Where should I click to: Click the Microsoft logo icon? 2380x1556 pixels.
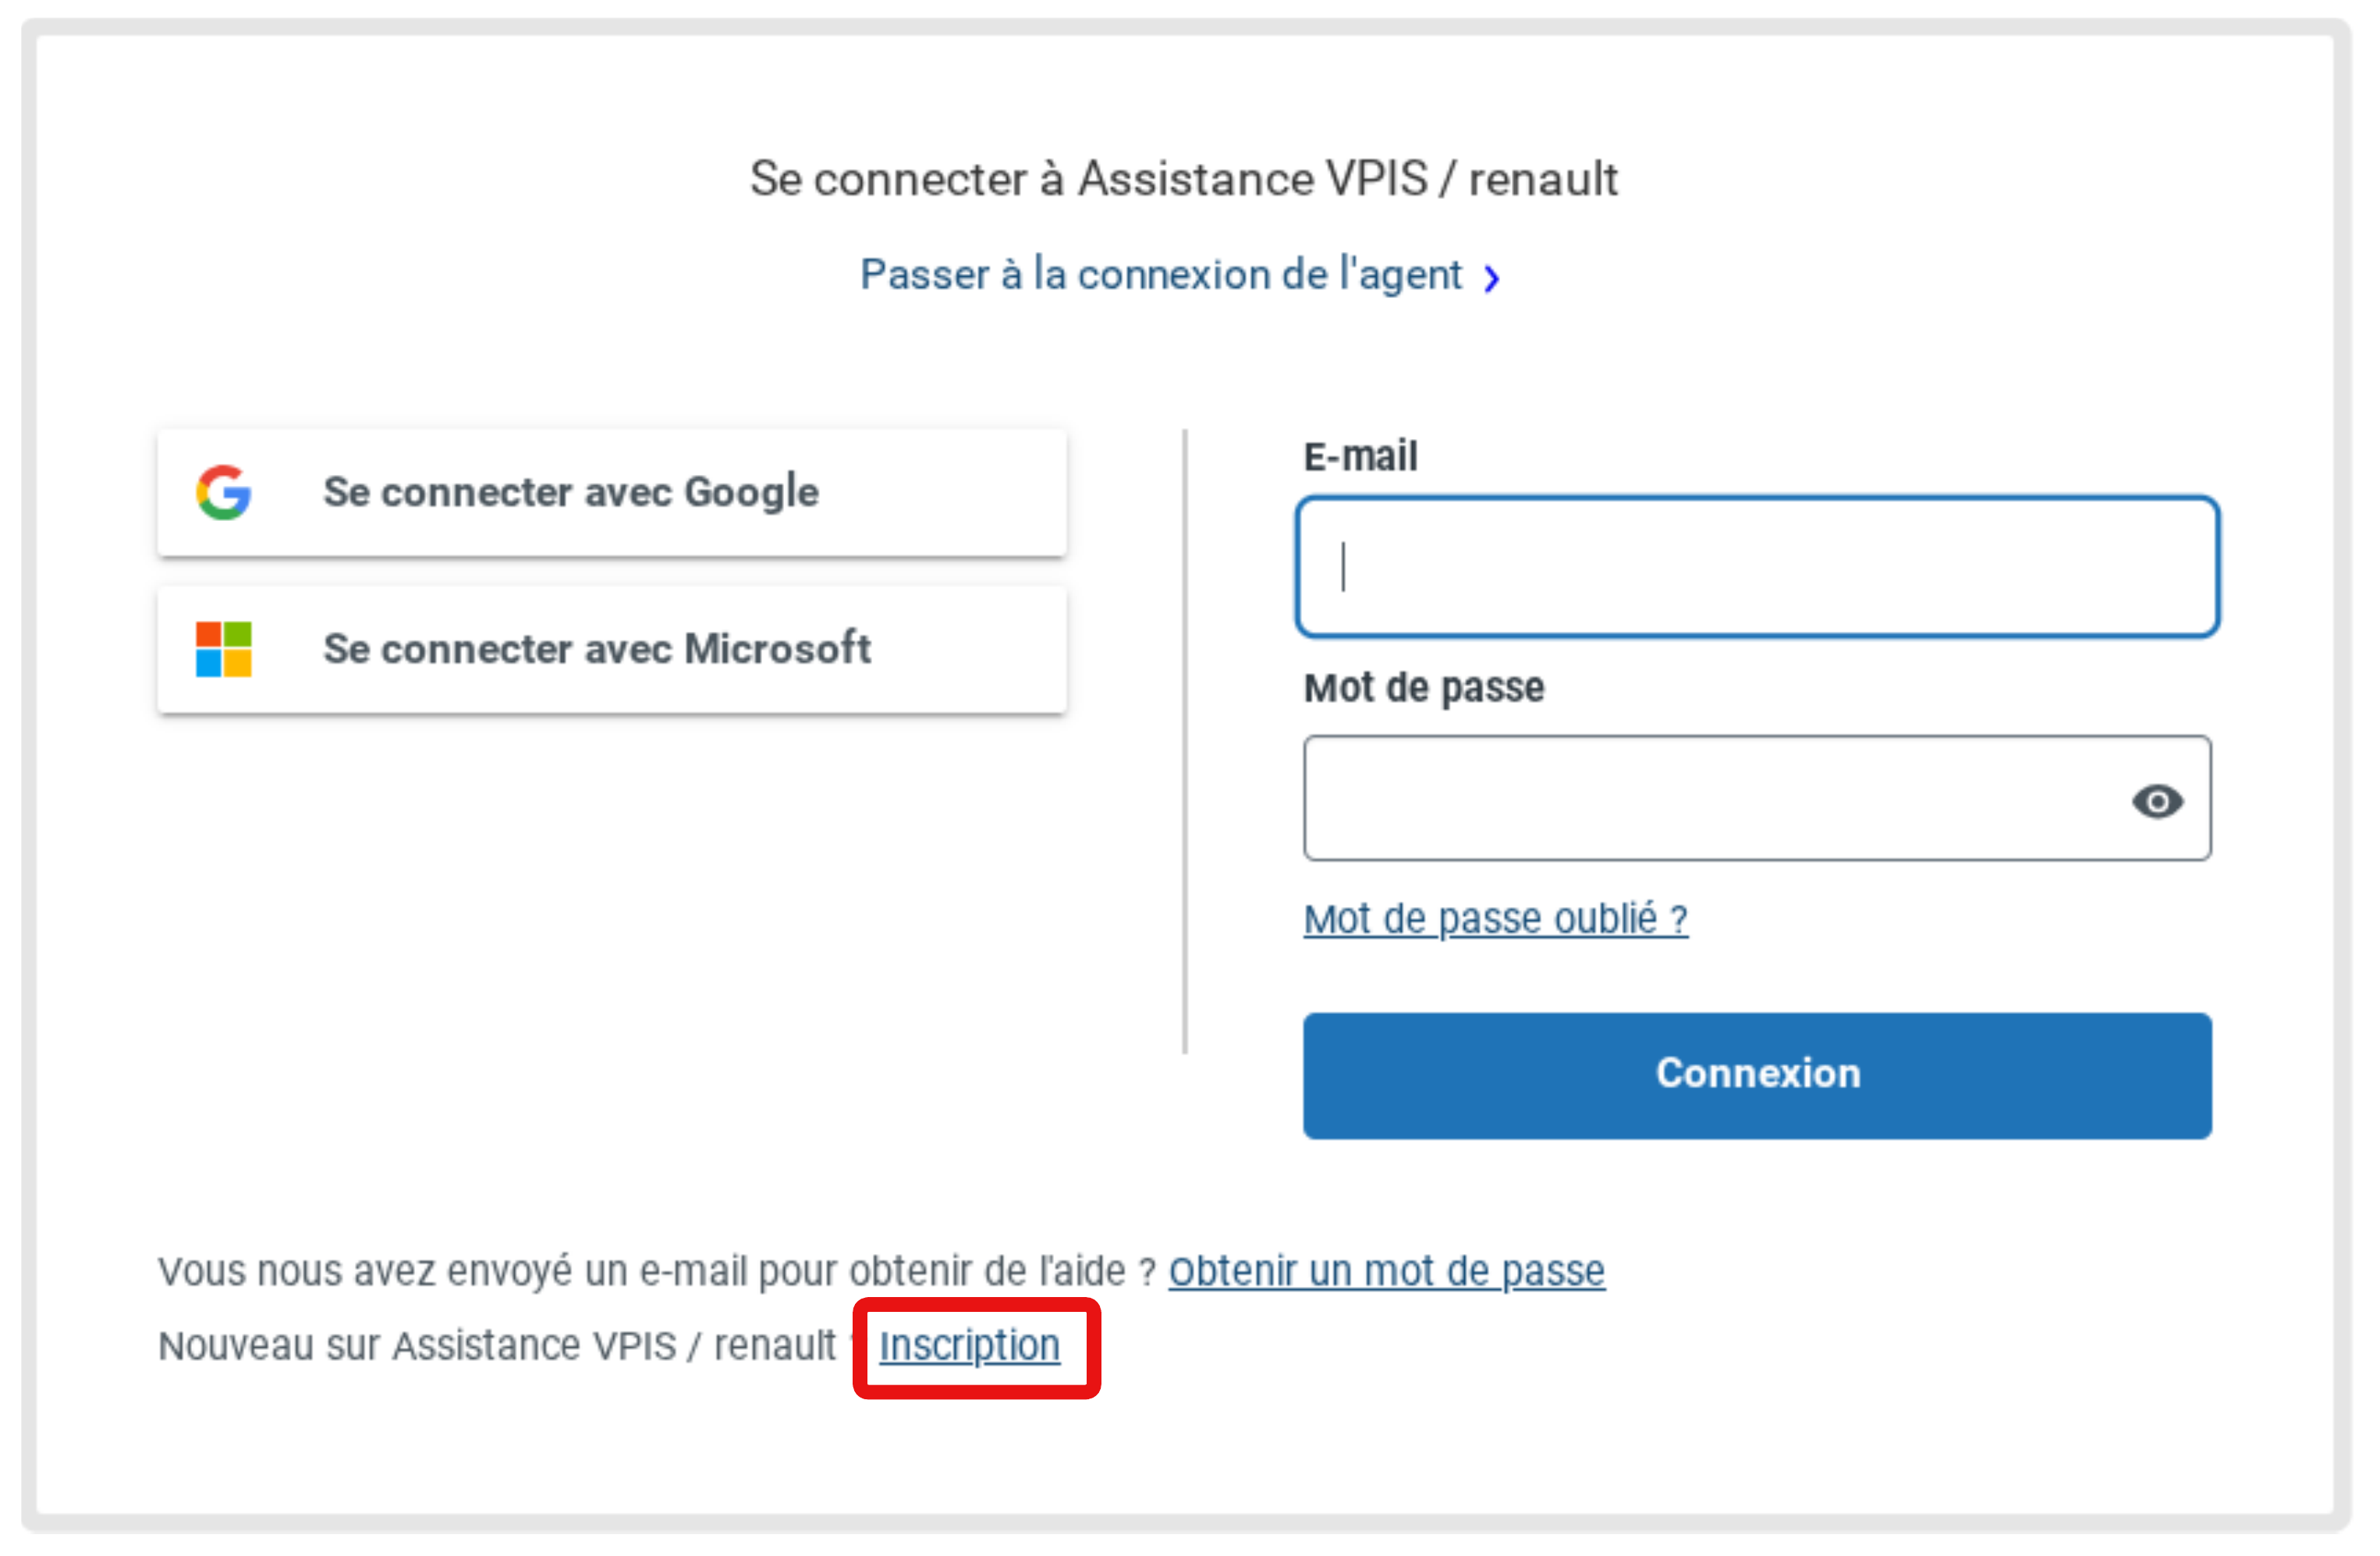click(x=223, y=649)
